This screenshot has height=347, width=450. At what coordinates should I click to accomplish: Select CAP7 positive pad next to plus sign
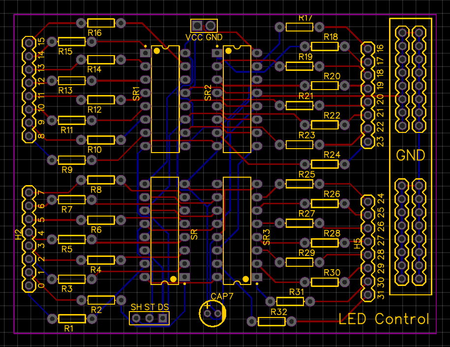tap(207, 314)
